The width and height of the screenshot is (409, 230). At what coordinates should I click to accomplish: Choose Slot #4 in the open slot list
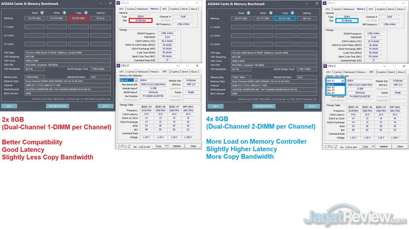335,93
